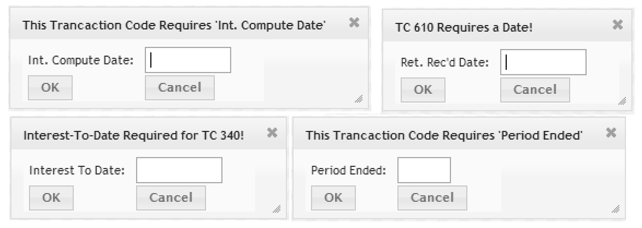Click the TC 340 dialog resize grip
Image resolution: width=642 pixels, height=228 pixels.
click(x=276, y=209)
